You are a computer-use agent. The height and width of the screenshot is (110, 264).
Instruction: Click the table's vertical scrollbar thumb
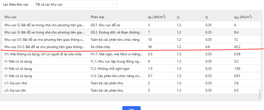pyautogui.click(x=260, y=94)
